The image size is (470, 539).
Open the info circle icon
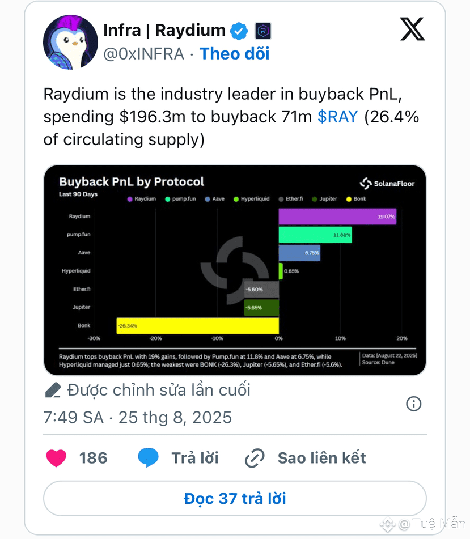(x=413, y=404)
